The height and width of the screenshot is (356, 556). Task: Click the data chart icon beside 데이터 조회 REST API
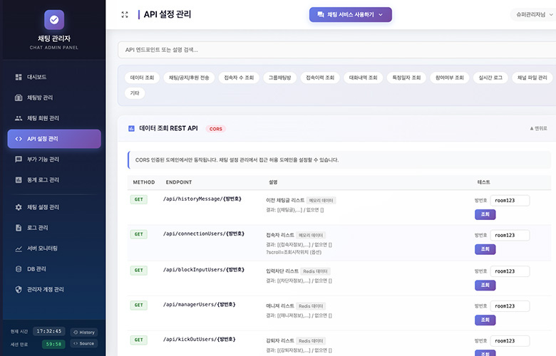131,129
